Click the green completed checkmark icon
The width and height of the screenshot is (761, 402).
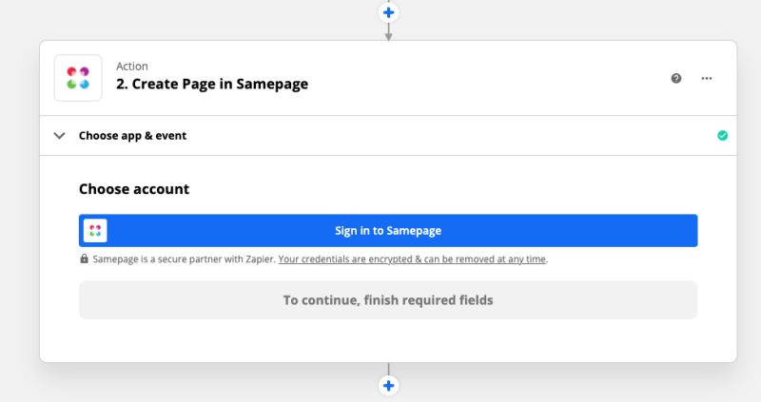tap(723, 135)
